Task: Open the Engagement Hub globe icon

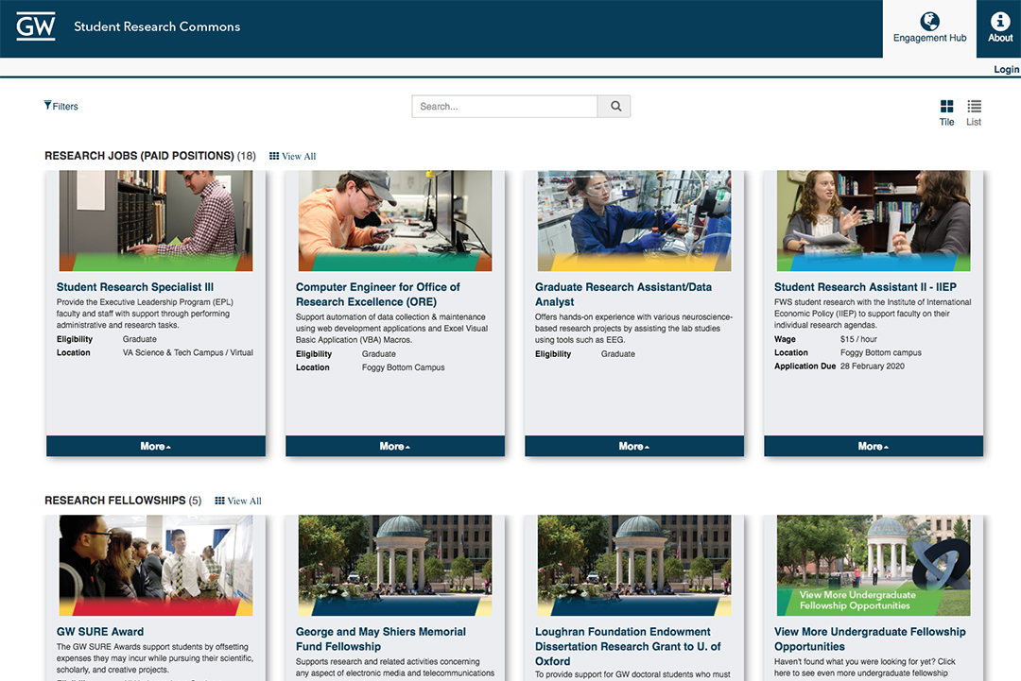Action: [x=930, y=22]
